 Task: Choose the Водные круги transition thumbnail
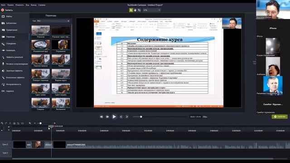[x=61, y=74]
